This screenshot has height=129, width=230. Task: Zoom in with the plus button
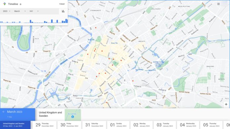(x=226, y=105)
